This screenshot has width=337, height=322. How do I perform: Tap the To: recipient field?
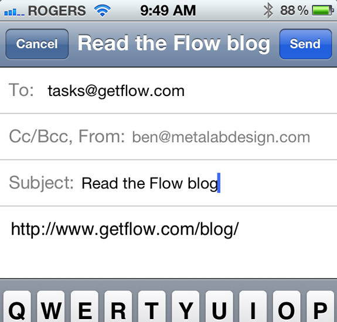point(169,90)
